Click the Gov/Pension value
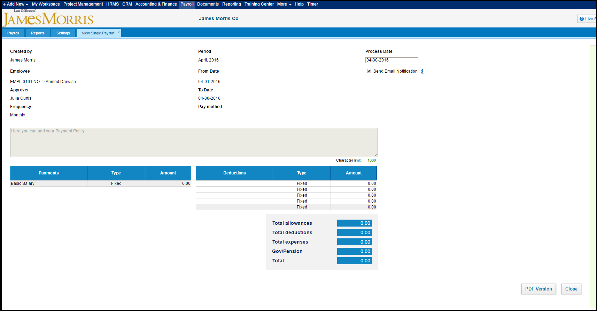This screenshot has height=311, width=597. tap(355, 251)
